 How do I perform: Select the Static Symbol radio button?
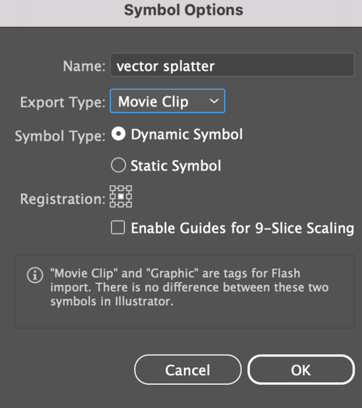point(118,165)
